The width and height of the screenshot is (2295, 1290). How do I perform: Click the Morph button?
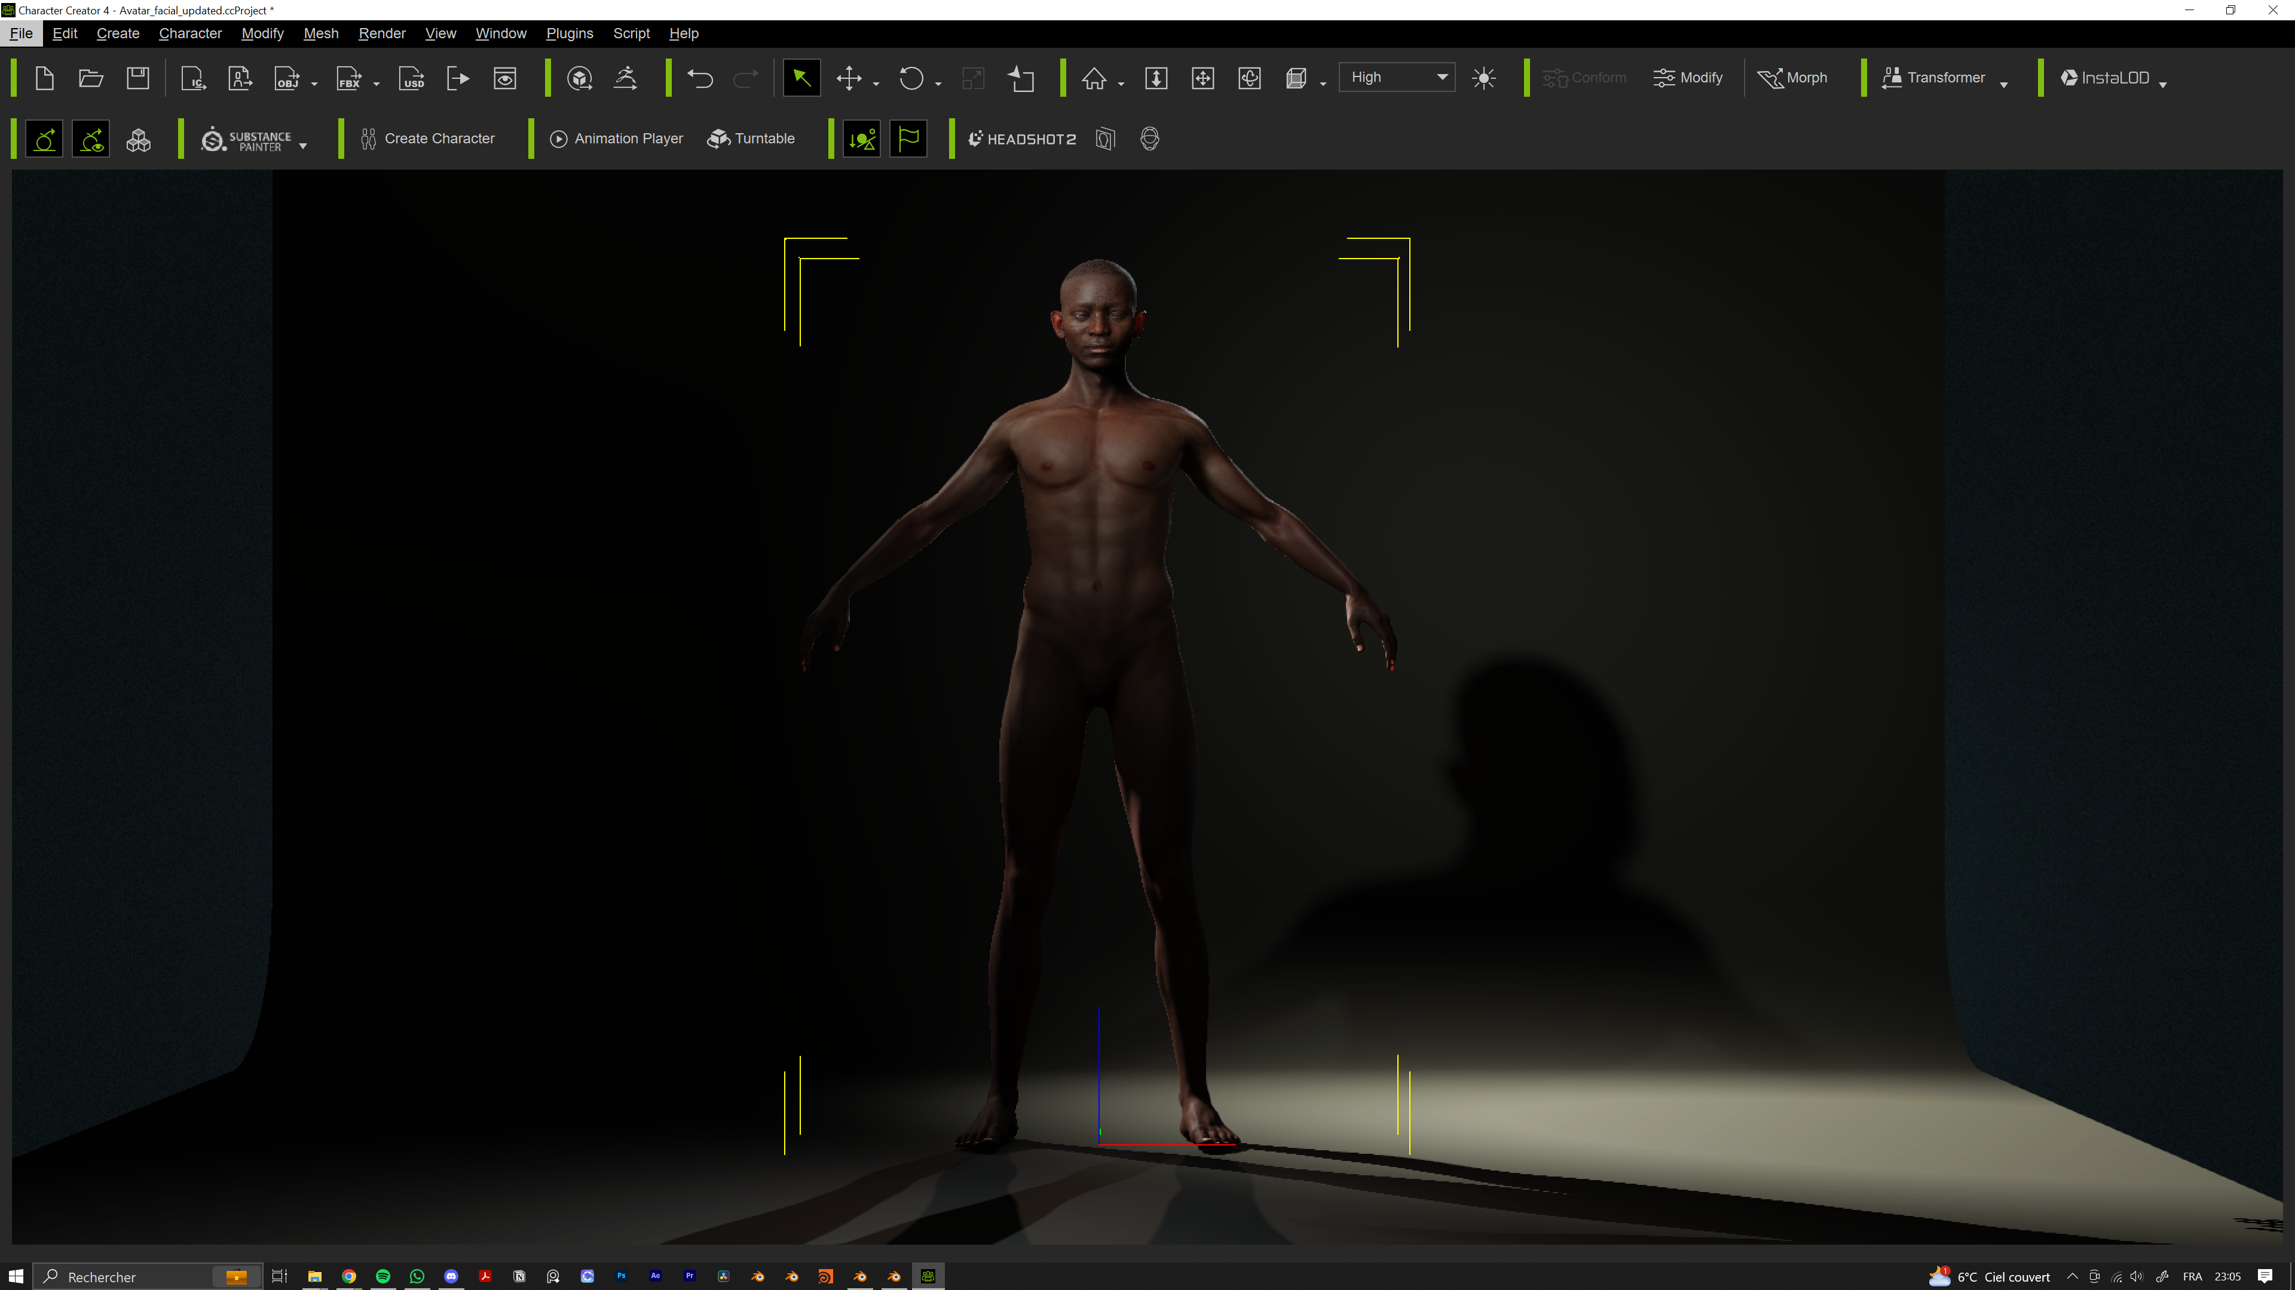pos(1792,78)
